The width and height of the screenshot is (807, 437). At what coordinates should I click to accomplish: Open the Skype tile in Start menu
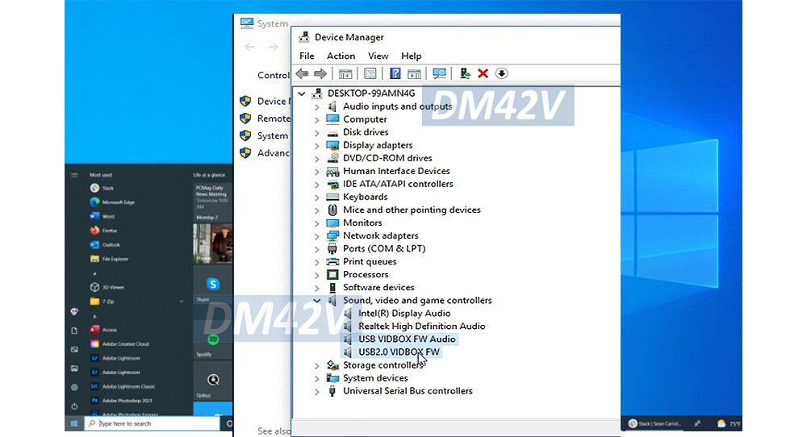coord(213,285)
